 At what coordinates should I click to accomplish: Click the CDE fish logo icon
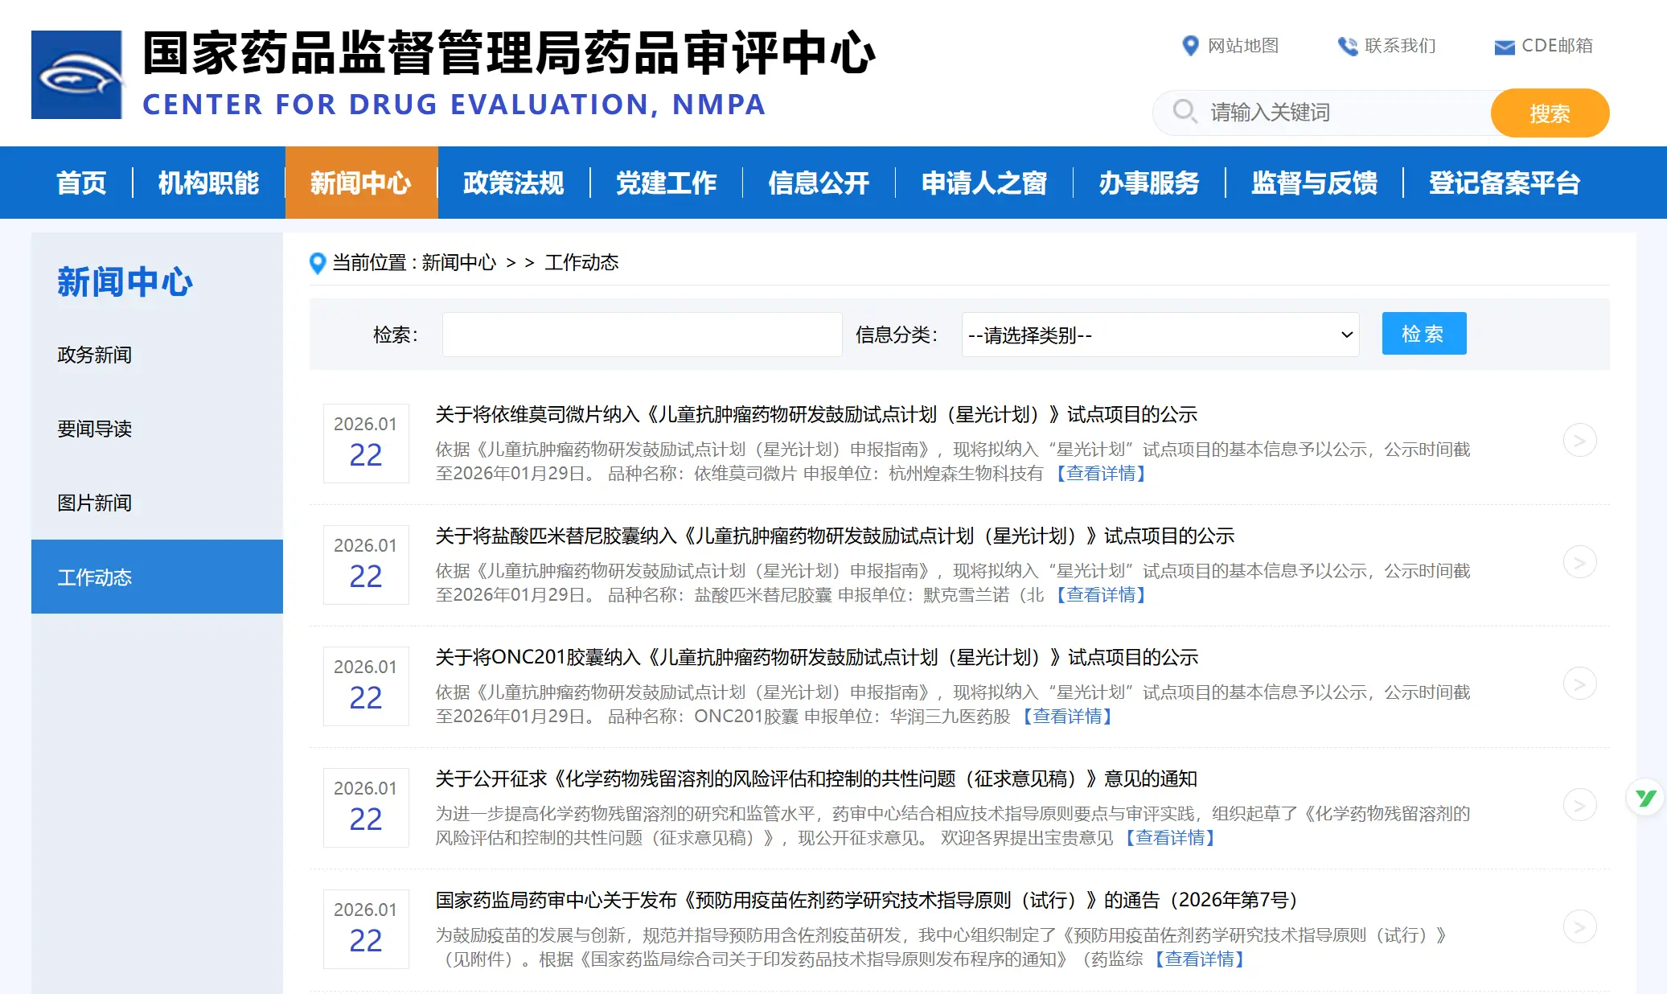pos(77,74)
